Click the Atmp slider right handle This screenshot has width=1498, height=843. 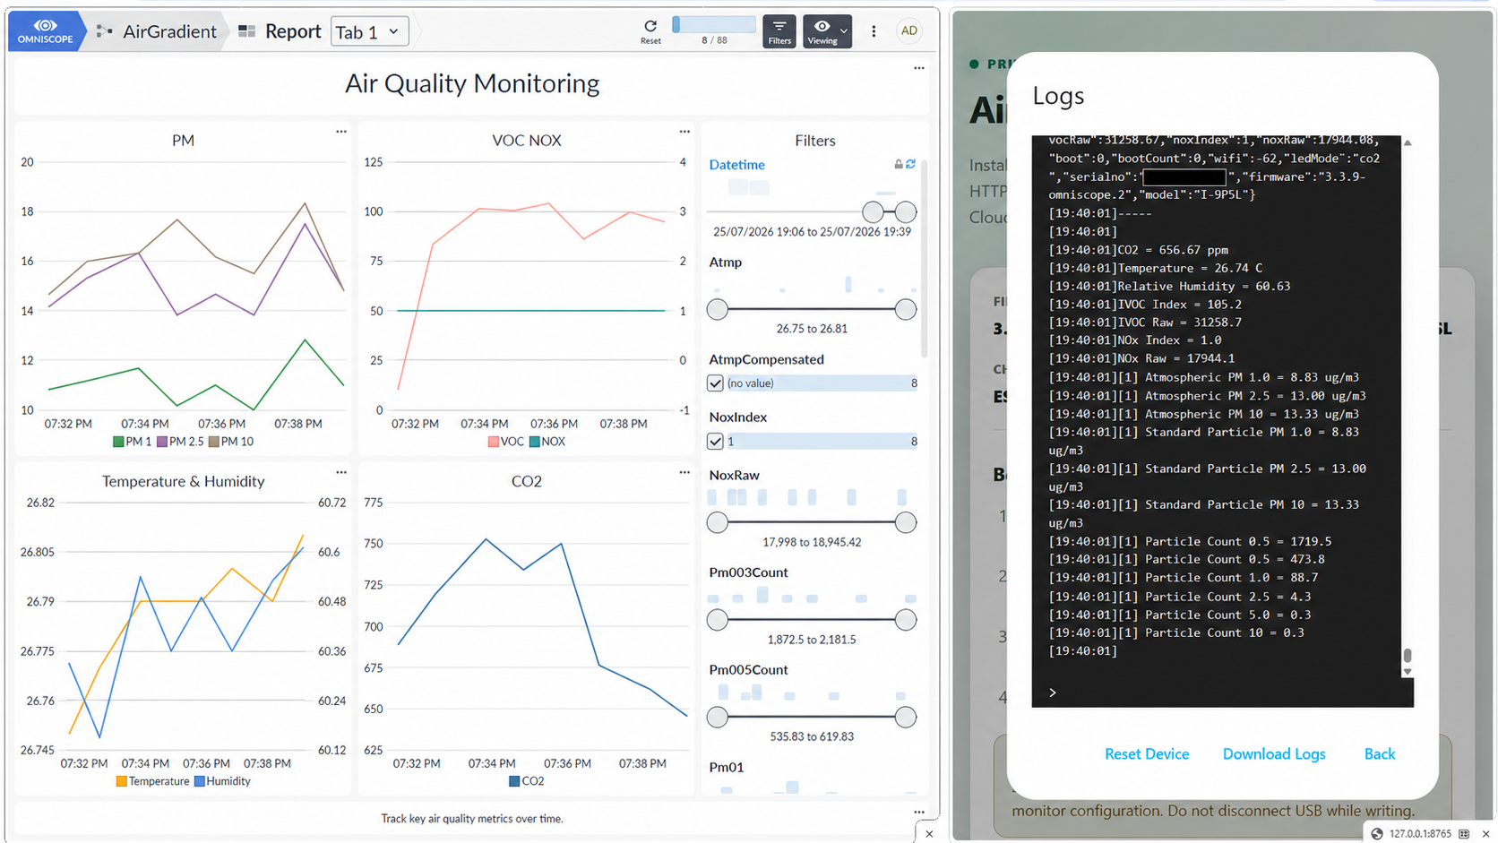[x=906, y=310]
